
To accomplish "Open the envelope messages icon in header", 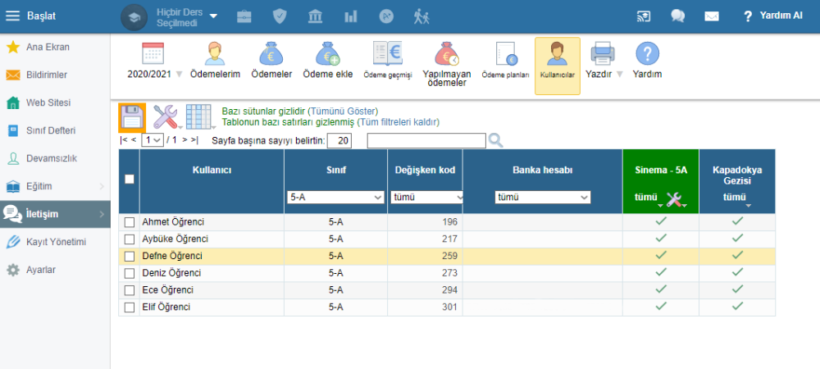I will click(711, 16).
